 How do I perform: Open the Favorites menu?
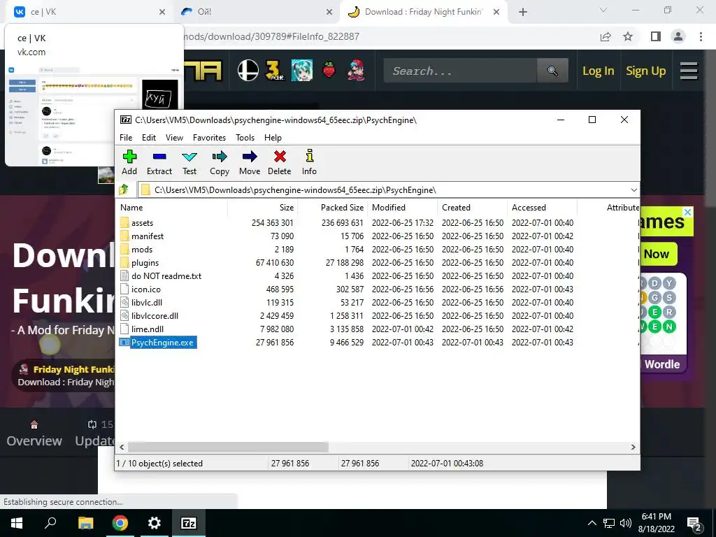(209, 138)
